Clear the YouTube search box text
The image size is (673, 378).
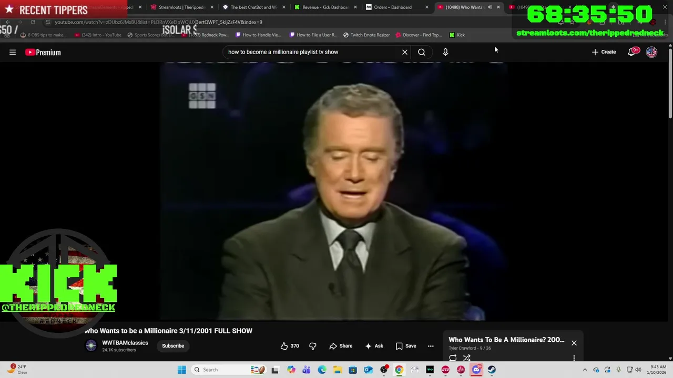coord(405,52)
